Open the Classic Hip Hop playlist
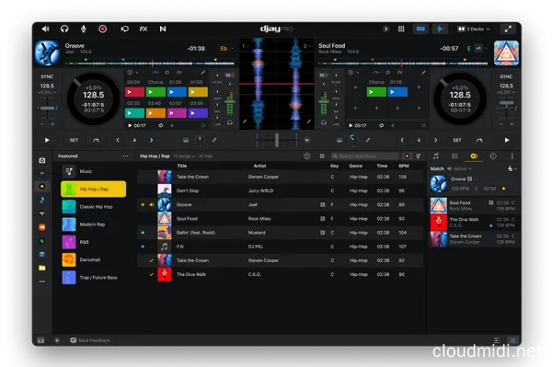552x367 pixels. click(93, 207)
